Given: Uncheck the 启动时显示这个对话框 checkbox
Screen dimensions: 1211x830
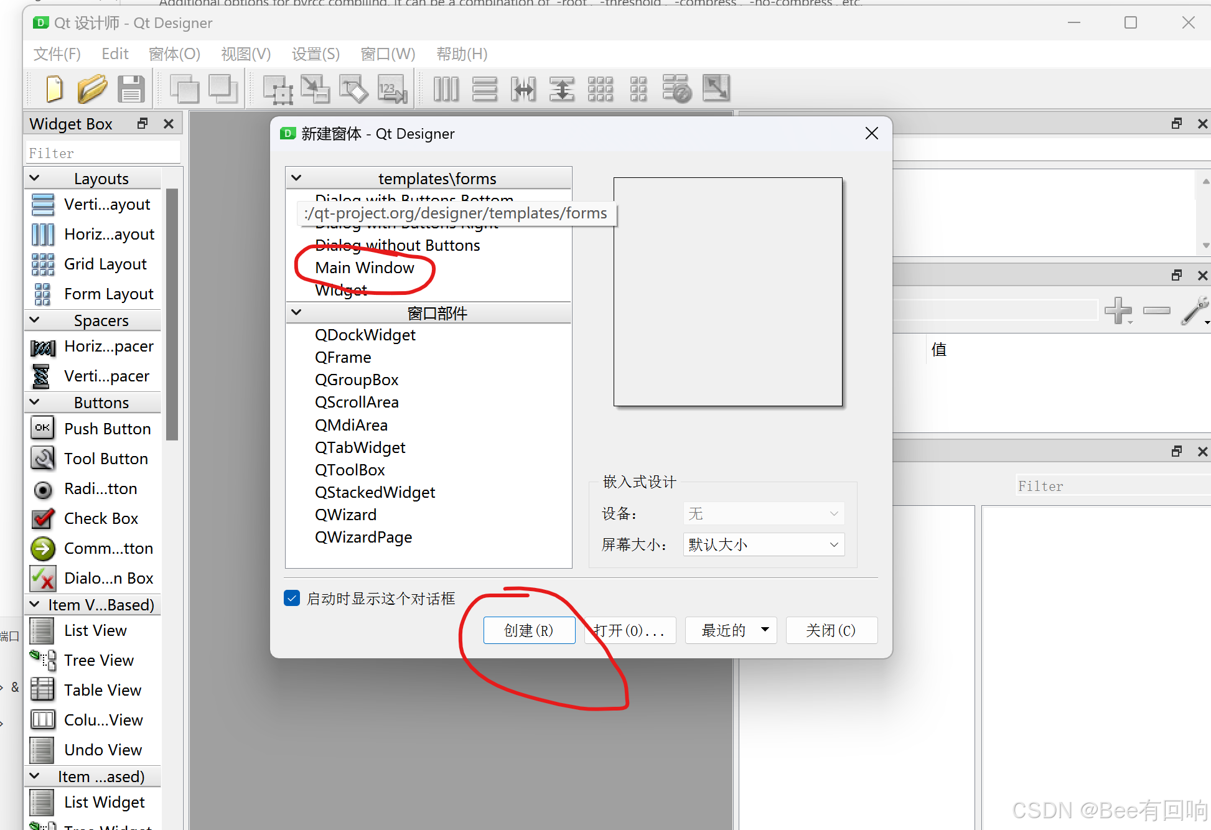Looking at the screenshot, I should coord(292,598).
